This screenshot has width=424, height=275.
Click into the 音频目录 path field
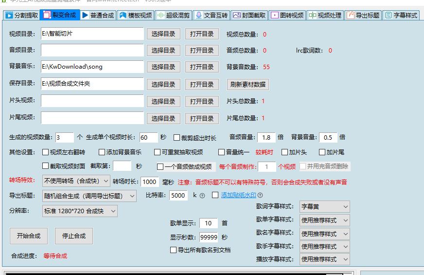pos(92,50)
